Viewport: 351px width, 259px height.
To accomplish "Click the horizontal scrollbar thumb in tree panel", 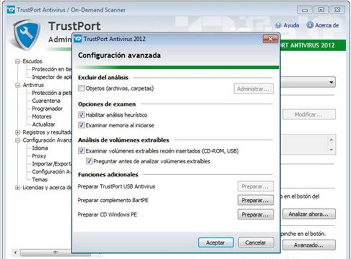I will pyautogui.click(x=56, y=253).
